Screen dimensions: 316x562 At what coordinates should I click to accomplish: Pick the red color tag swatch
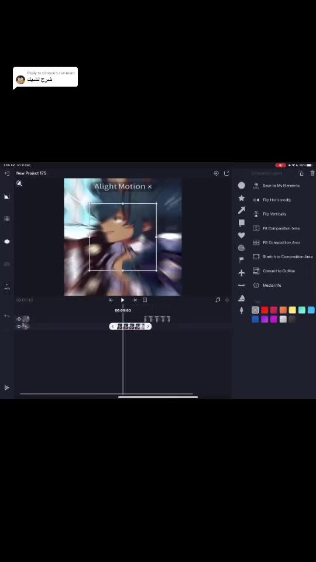[x=265, y=310]
